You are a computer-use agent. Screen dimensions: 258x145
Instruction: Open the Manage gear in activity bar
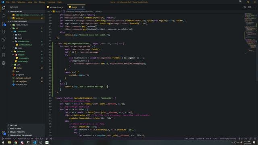coord(4,133)
